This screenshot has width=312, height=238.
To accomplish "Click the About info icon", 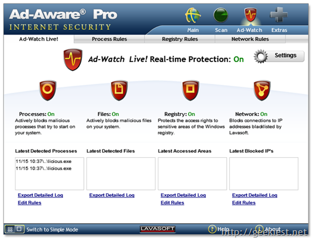I will point(259,229).
